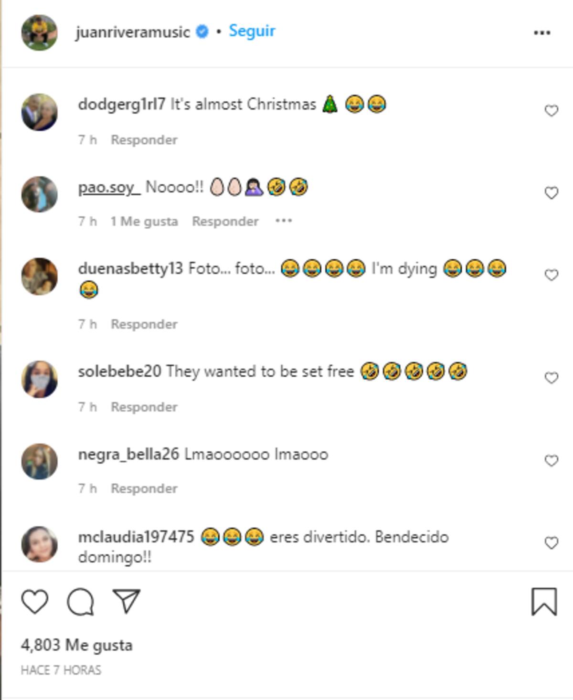Reply to solebebe20's comment

point(144,407)
